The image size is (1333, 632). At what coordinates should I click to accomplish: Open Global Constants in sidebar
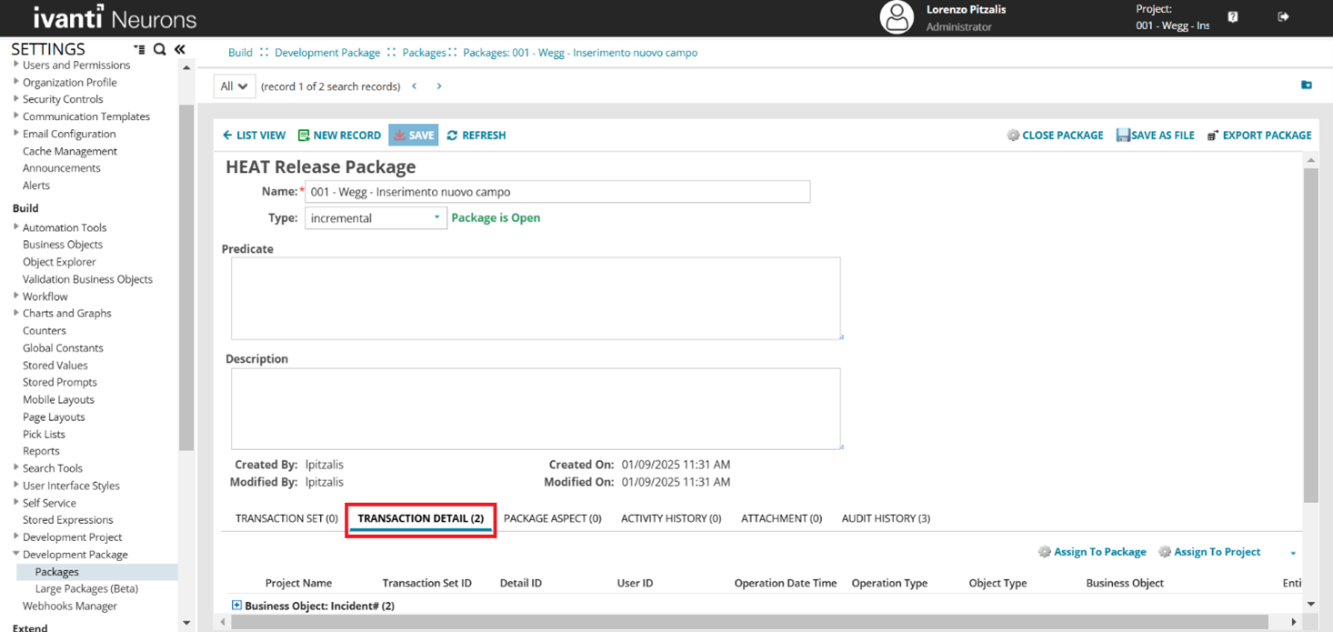coord(63,348)
